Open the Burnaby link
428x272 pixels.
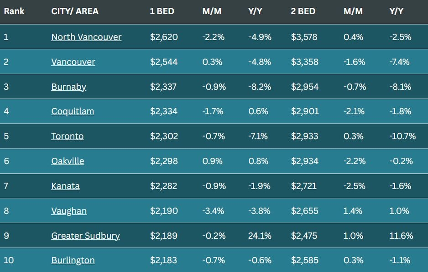tap(68, 87)
